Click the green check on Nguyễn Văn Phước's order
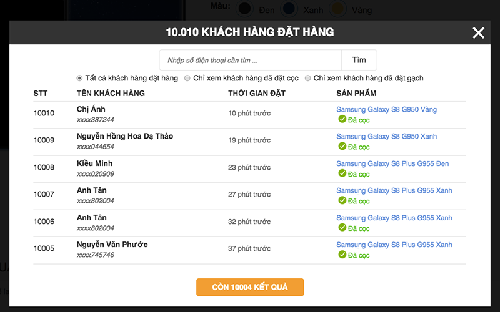This screenshot has height=312, width=500. 342,255
